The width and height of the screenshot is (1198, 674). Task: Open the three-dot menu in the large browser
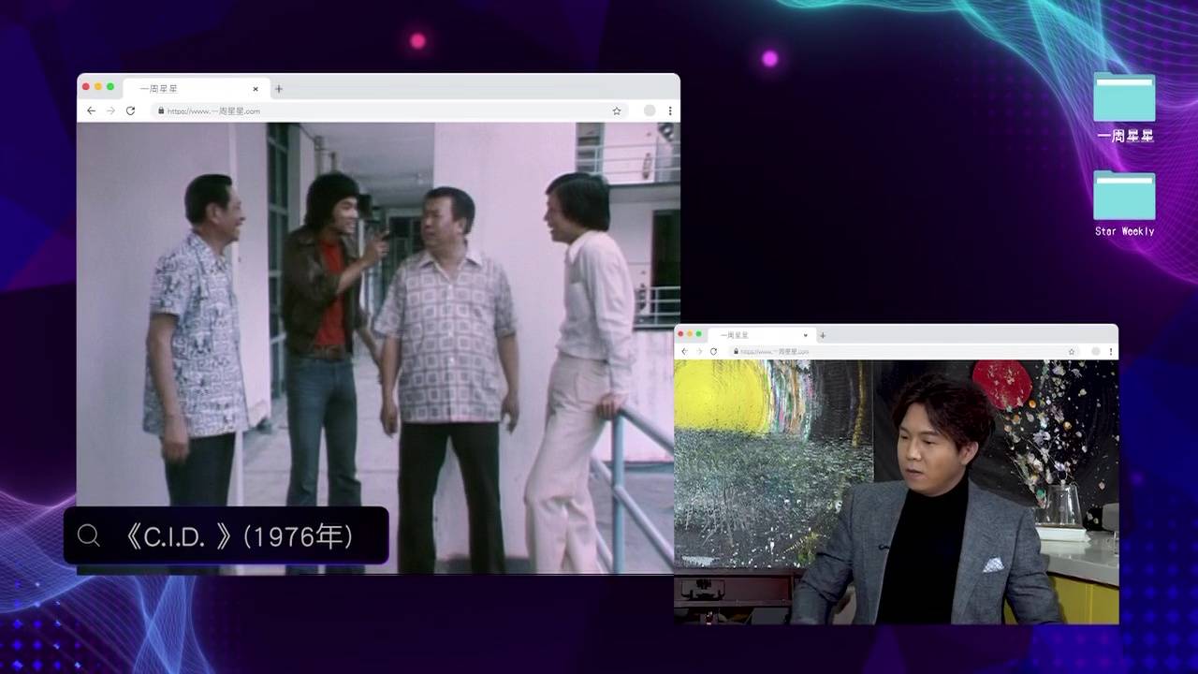click(x=670, y=110)
